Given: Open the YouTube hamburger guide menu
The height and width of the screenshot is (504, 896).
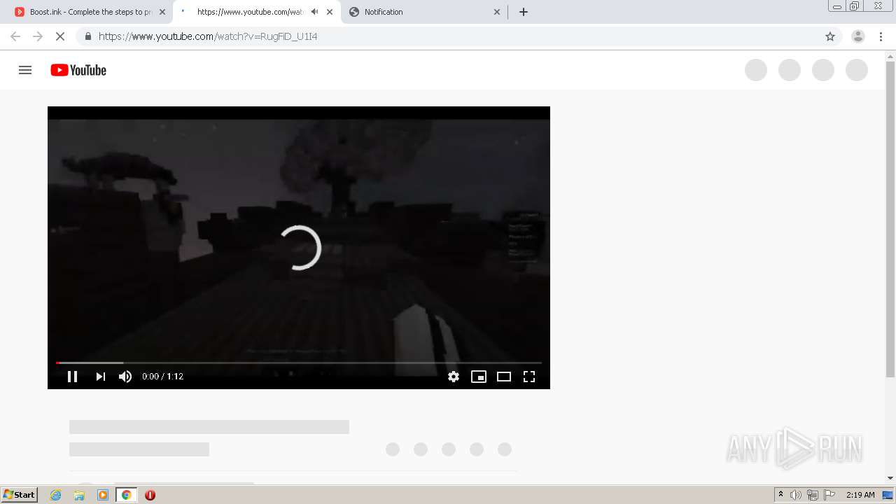Looking at the screenshot, I should (x=25, y=70).
